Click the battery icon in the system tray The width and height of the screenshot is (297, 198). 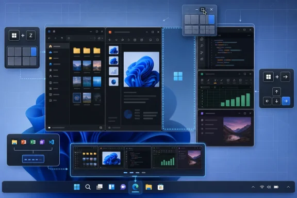click(x=276, y=187)
